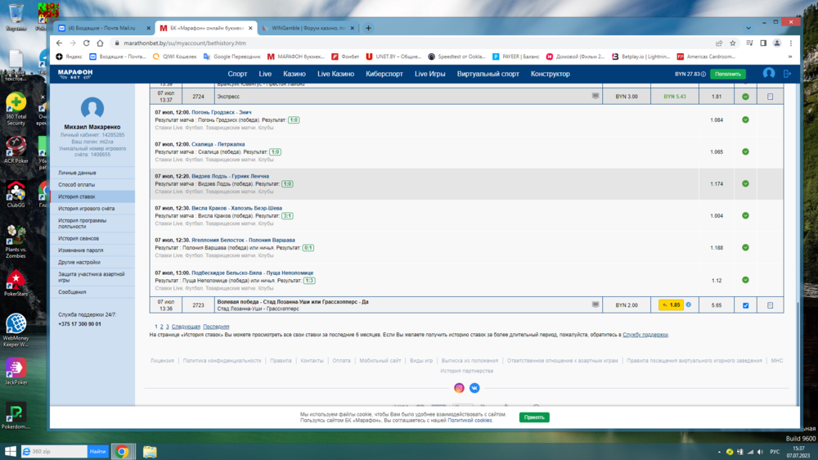
Task: Click the balance info icon near BYN 27.83
Action: point(703,74)
